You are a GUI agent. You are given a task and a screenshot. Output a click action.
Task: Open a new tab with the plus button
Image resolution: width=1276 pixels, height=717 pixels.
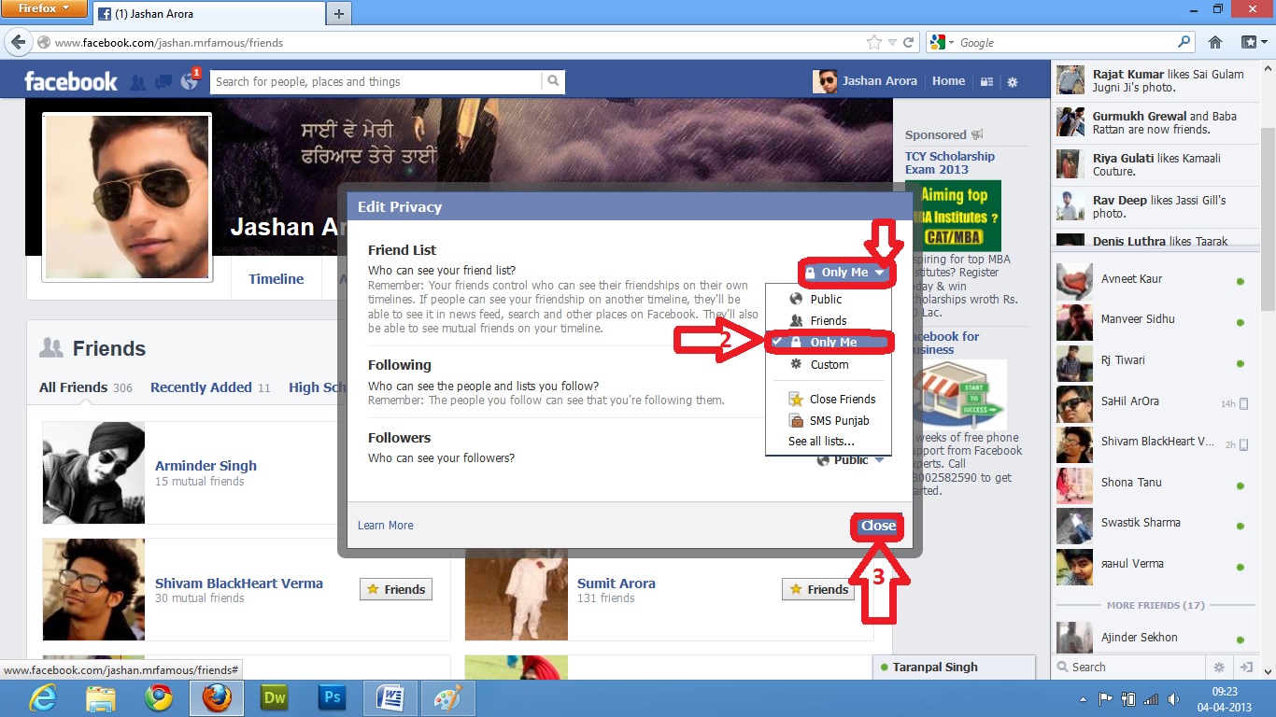339,14
